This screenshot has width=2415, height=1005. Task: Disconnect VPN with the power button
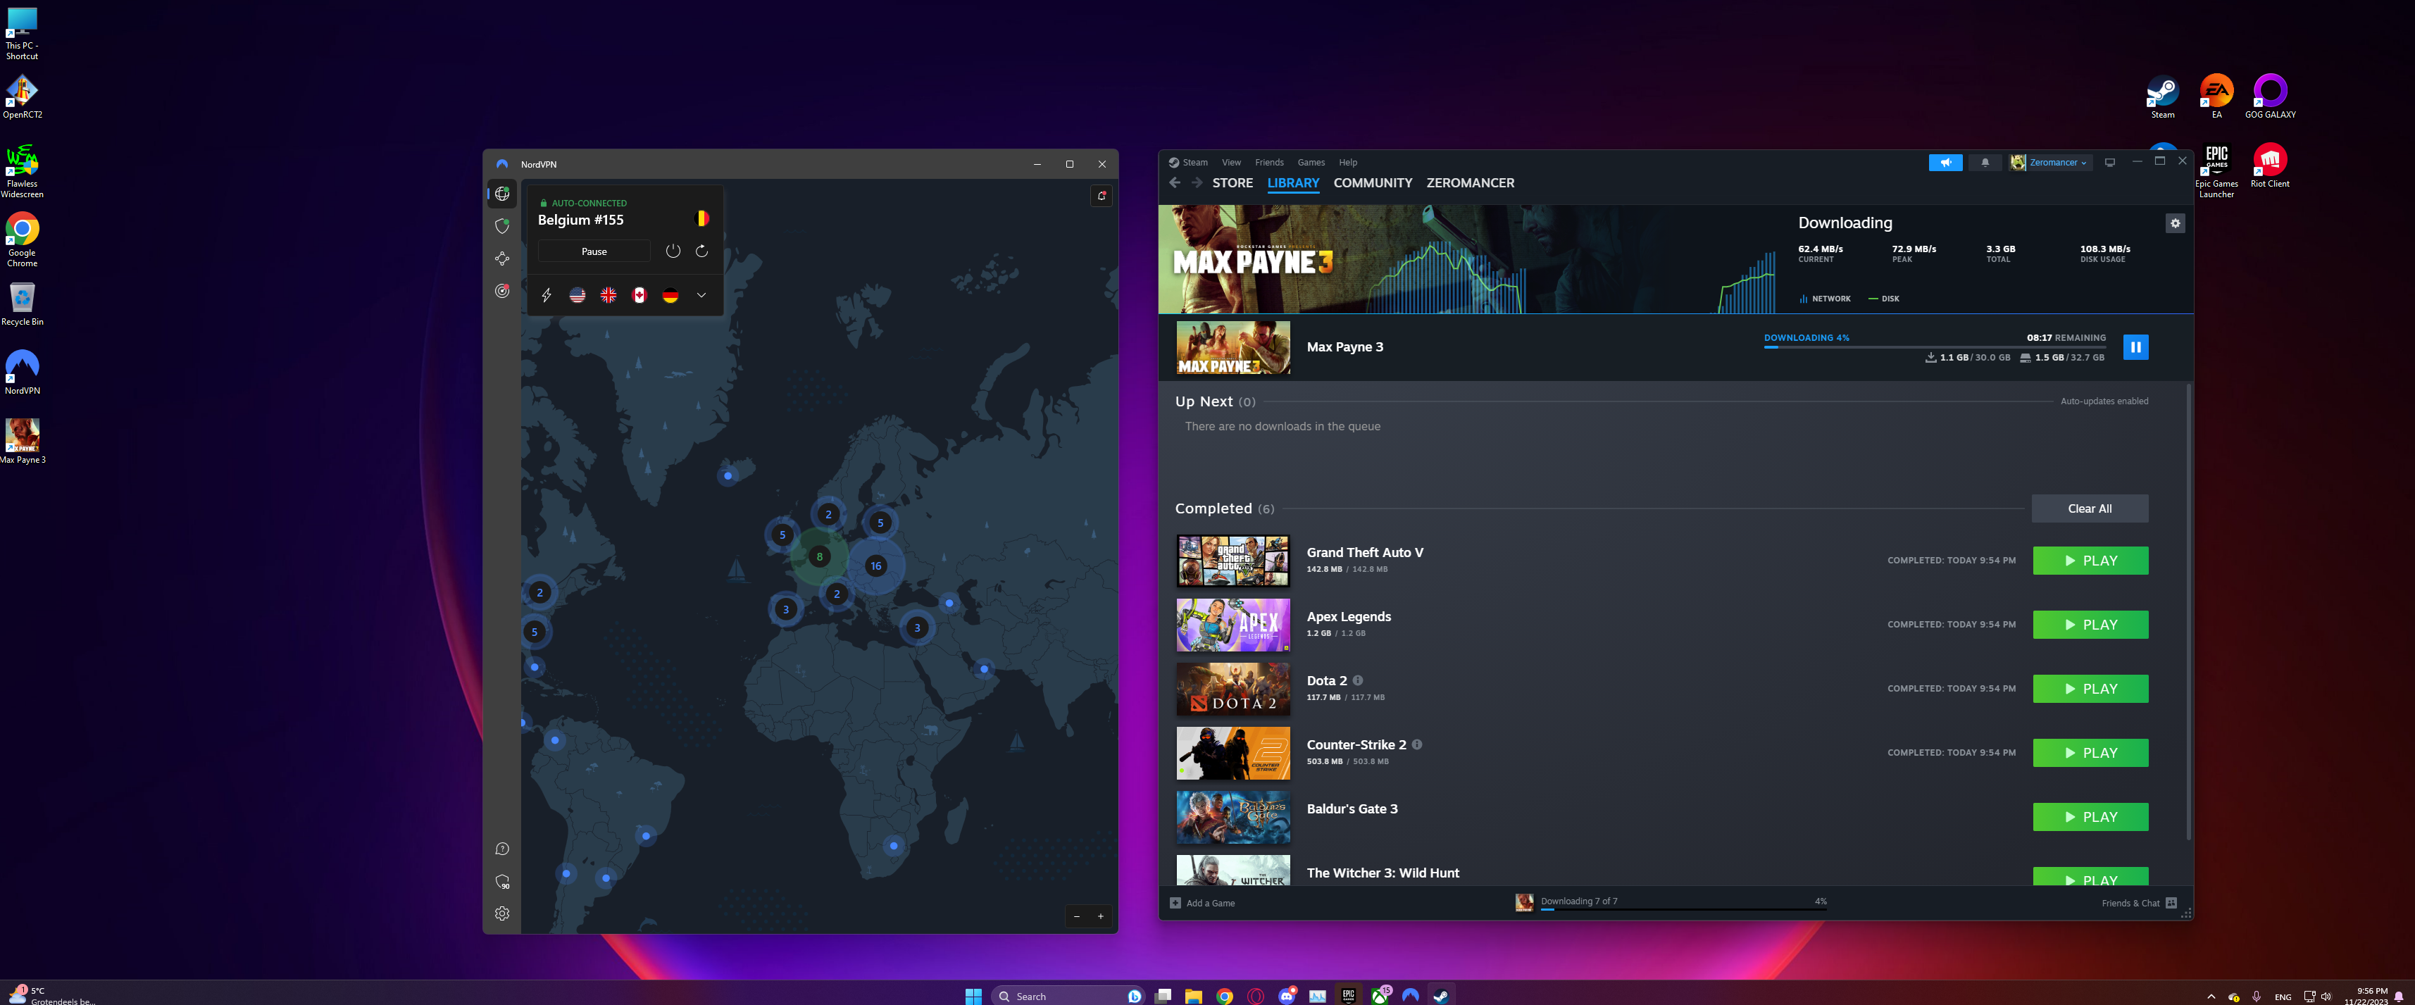[x=673, y=251]
